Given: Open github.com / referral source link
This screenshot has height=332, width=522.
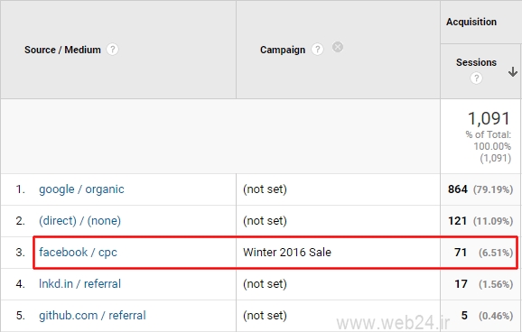Looking at the screenshot, I should tap(92, 316).
